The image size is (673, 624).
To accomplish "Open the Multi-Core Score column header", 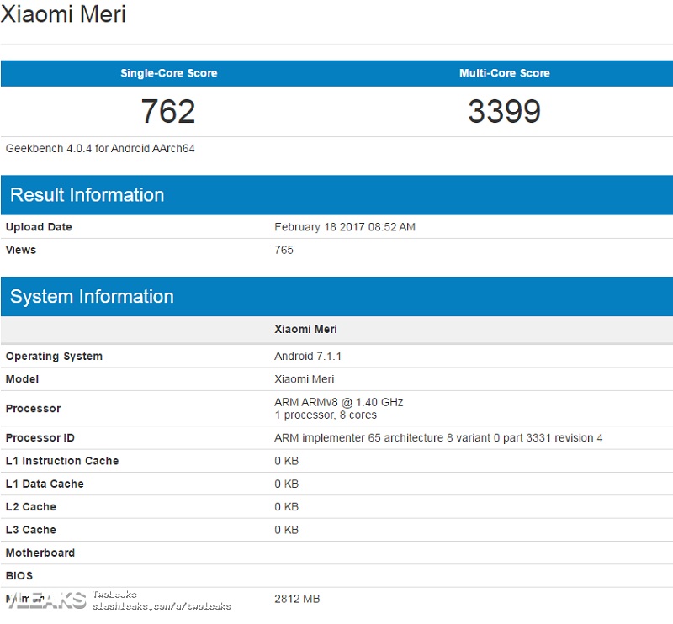I will coord(503,73).
